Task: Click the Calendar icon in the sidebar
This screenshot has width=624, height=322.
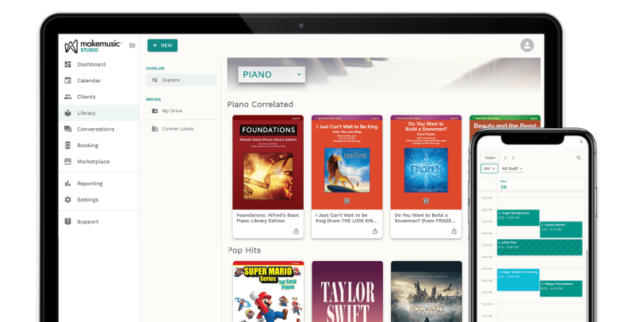Action: pos(68,80)
